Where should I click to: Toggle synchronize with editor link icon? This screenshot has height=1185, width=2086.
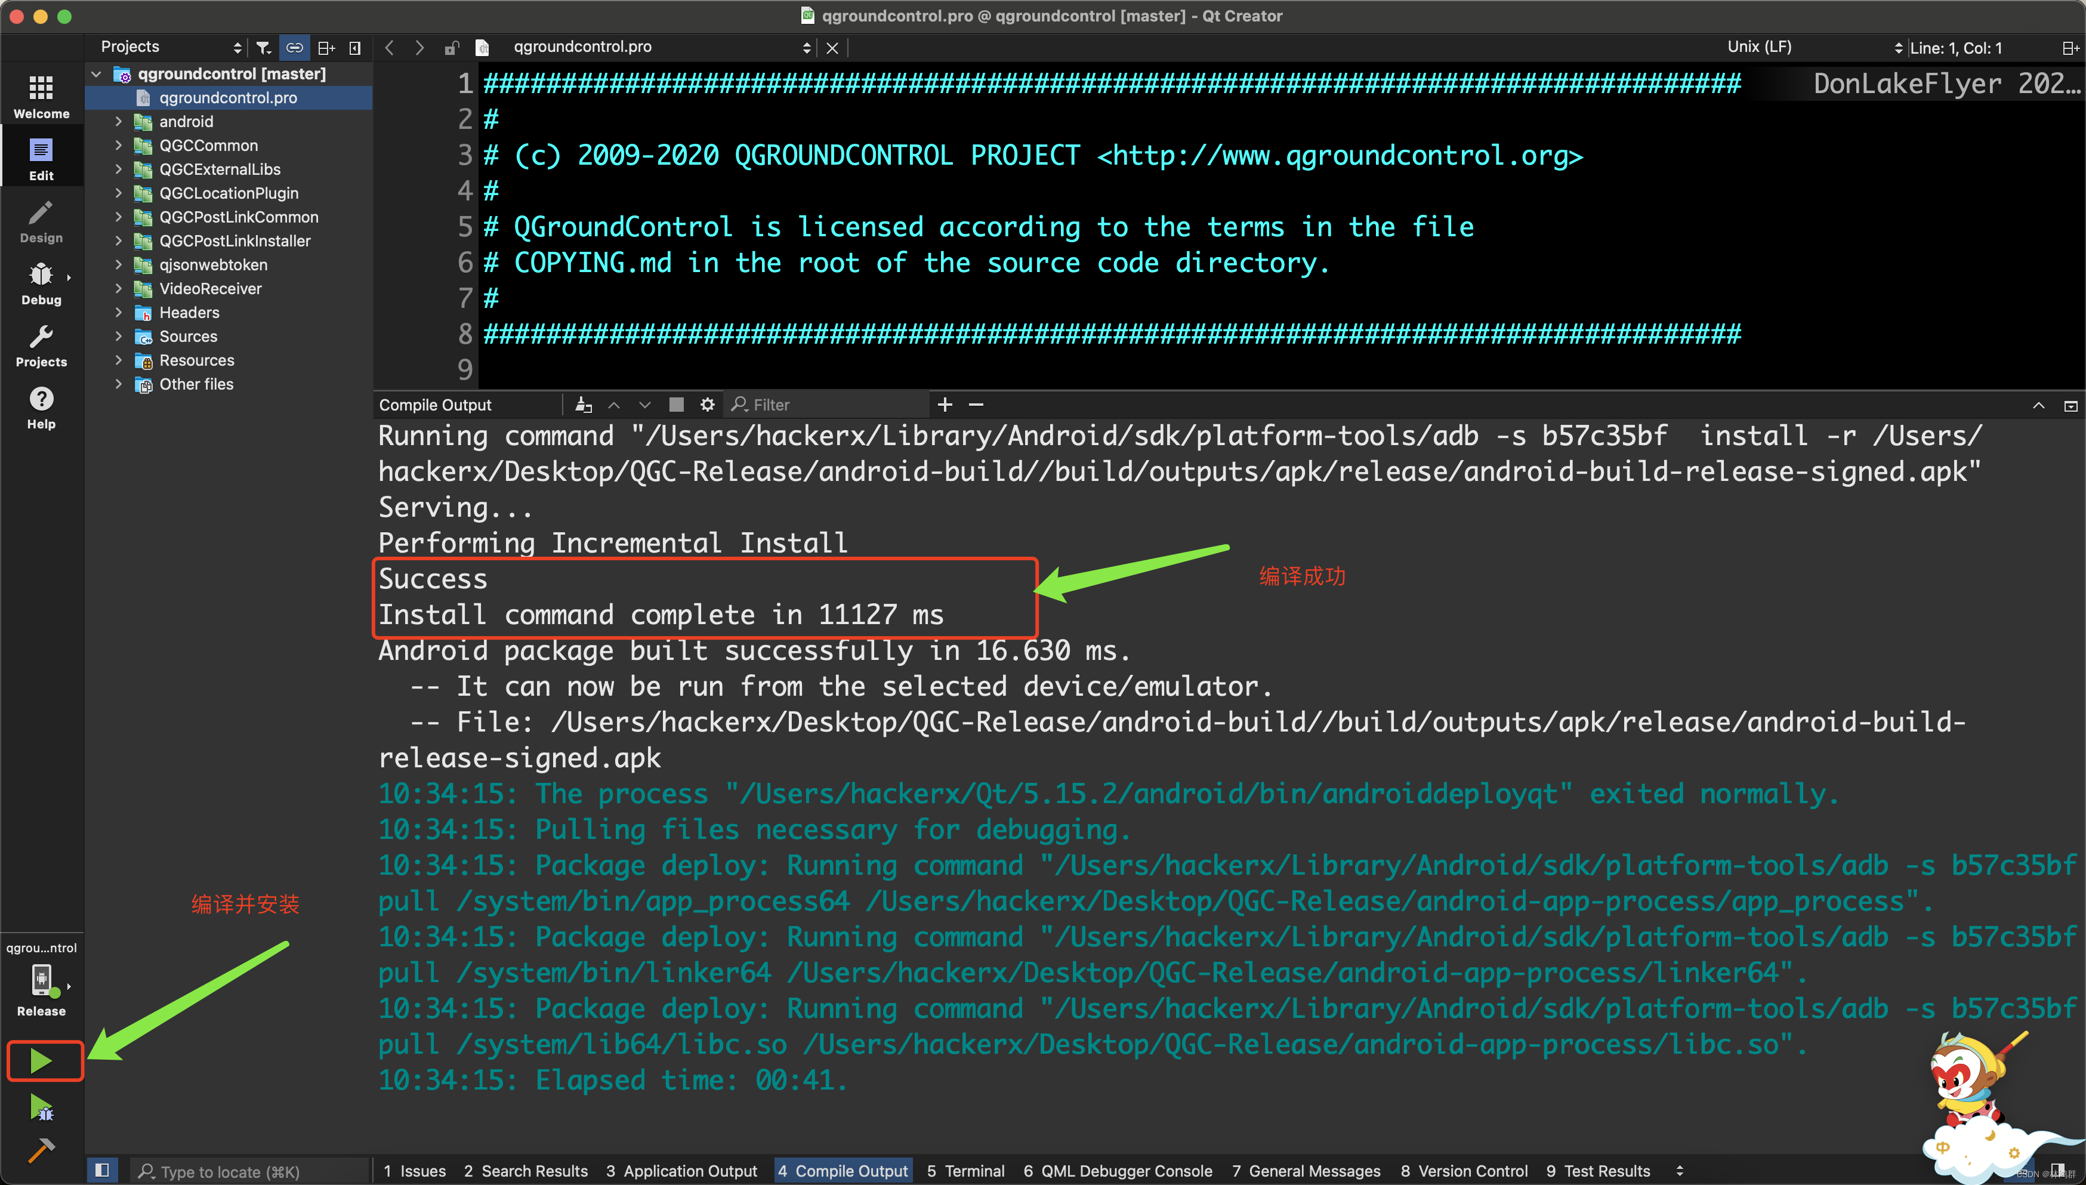295,47
